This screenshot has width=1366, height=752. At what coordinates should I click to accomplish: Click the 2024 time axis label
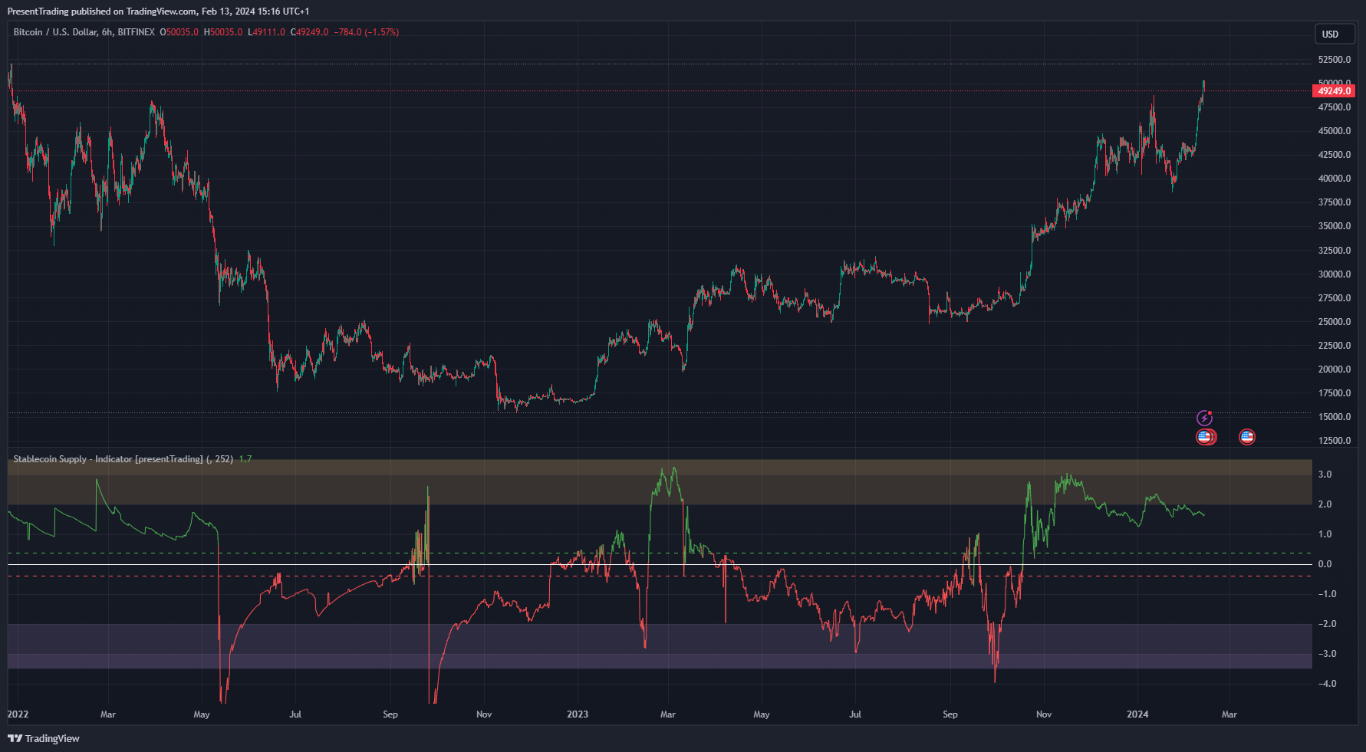[1137, 714]
